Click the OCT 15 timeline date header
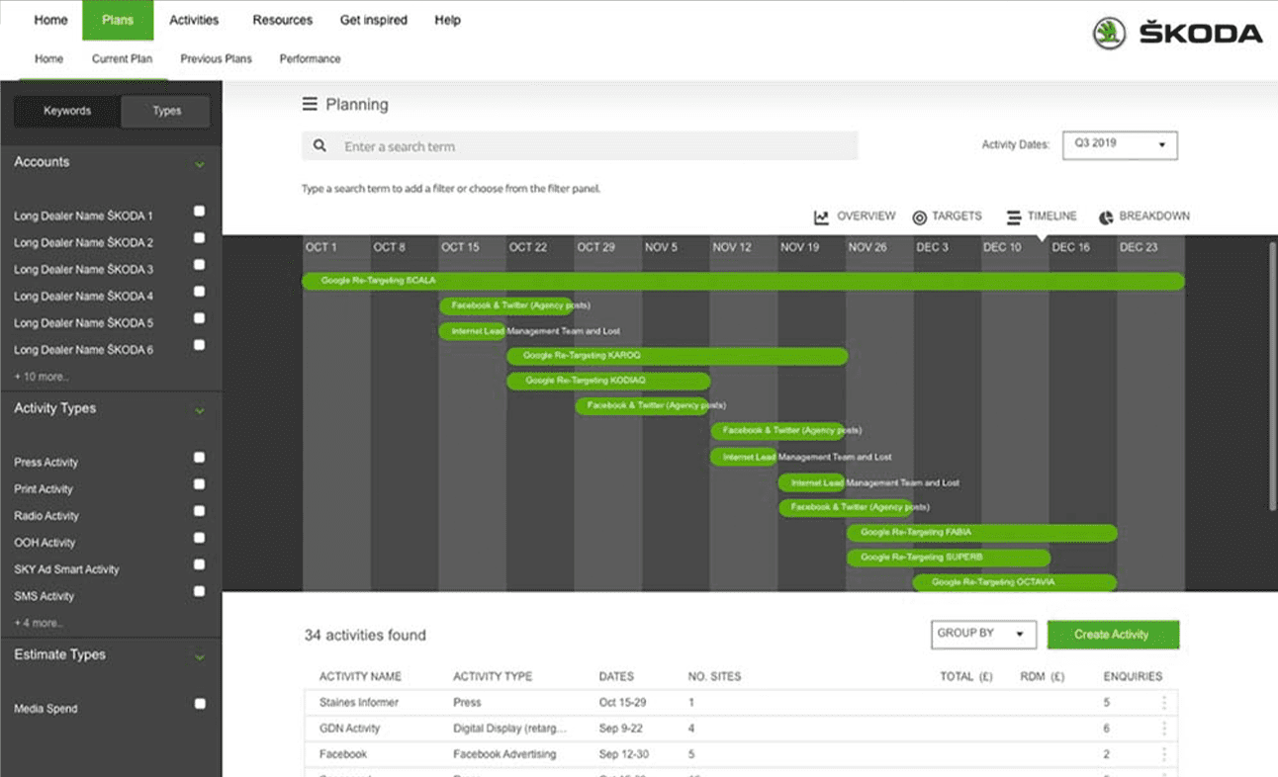 click(x=460, y=247)
